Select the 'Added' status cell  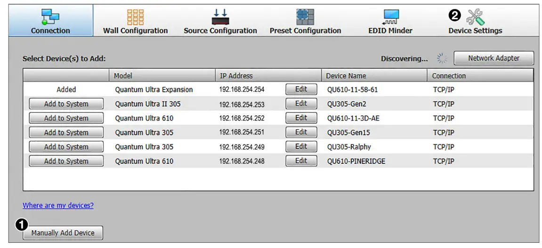pyautogui.click(x=66, y=90)
